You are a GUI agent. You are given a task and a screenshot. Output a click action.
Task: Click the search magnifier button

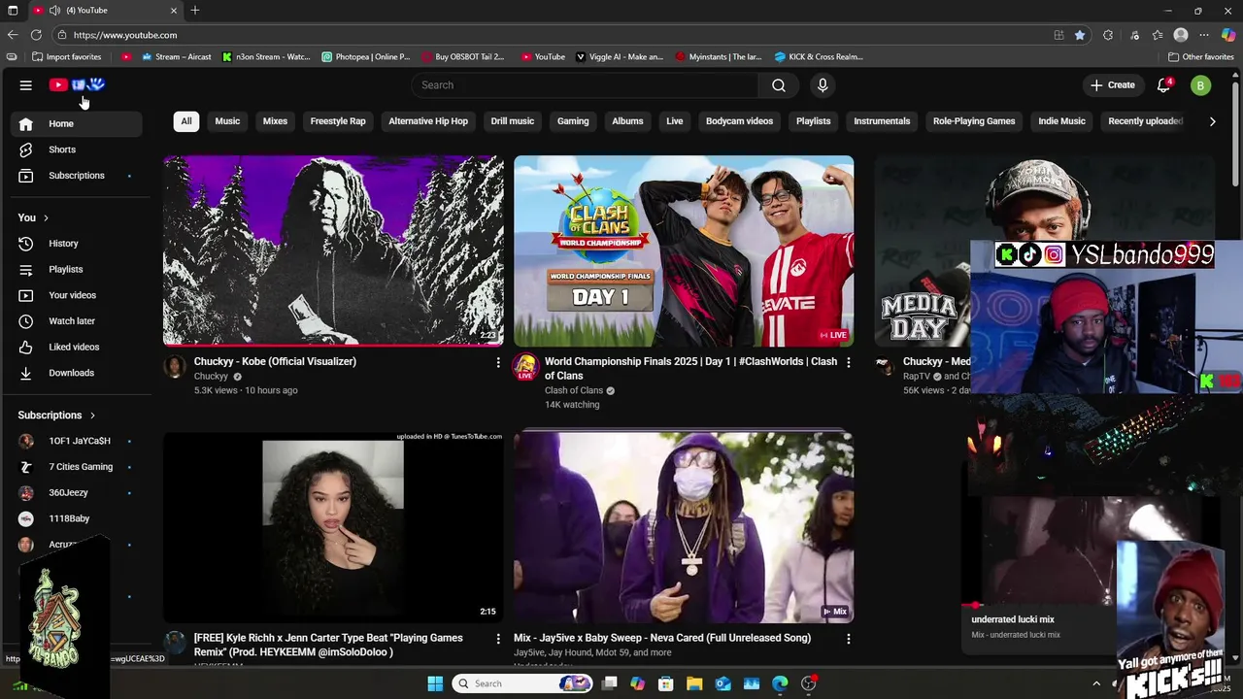pyautogui.click(x=779, y=85)
